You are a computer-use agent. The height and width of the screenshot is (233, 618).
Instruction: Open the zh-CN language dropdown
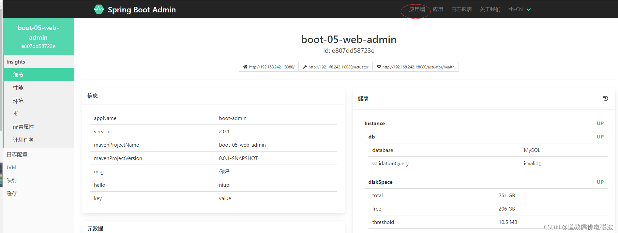520,9
